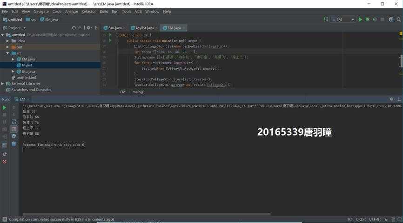This screenshot has height=223, width=403.
Task: Click the run gutter arrow beside main method
Action: (x=110, y=40)
